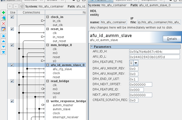Collapse the Parameters section
Image resolution: width=182 pixels, height=120 pixels.
pos(92,47)
